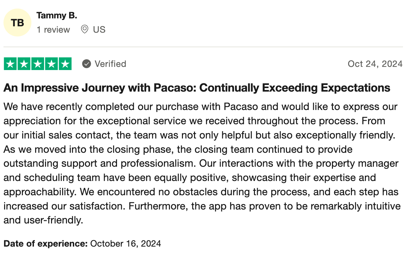Click the US country label

click(x=99, y=30)
